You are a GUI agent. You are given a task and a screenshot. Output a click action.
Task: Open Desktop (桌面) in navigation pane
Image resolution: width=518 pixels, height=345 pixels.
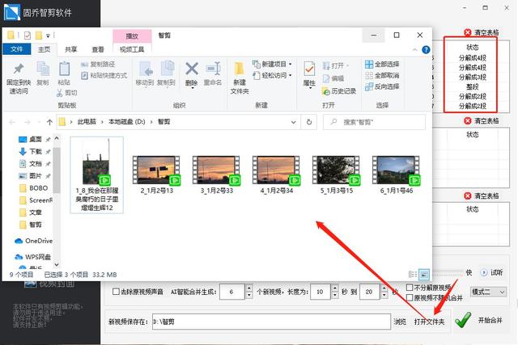point(31,139)
